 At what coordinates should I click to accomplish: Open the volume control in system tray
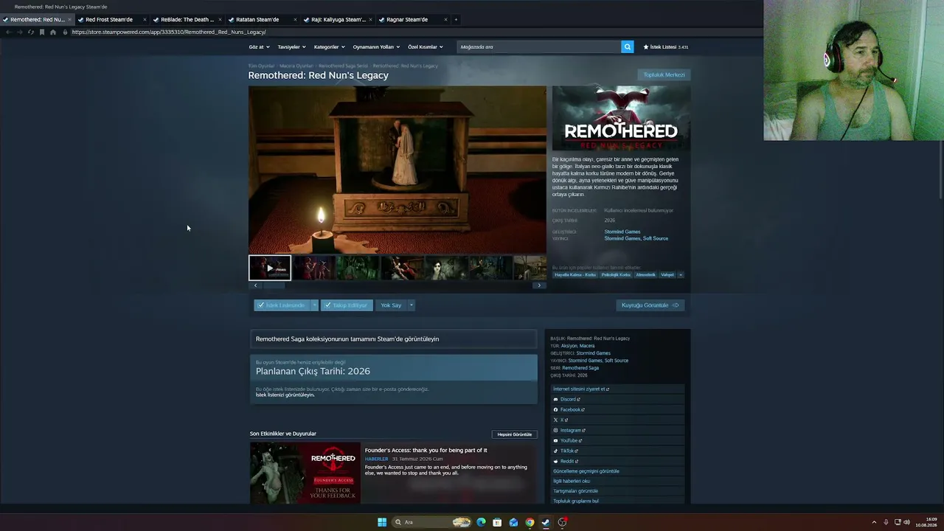point(906,522)
